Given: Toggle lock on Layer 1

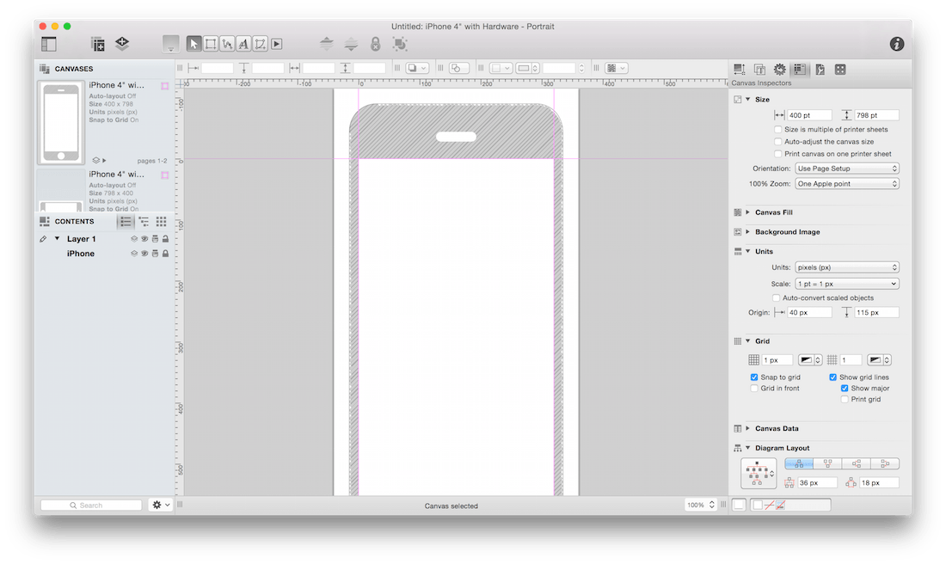Looking at the screenshot, I should tap(165, 239).
